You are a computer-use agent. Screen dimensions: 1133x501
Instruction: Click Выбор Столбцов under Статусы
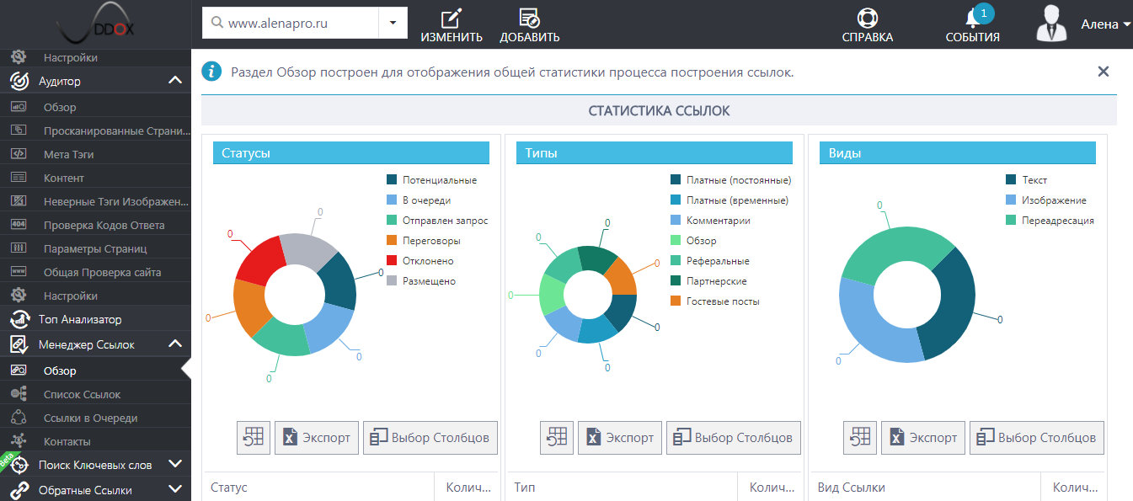[430, 438]
